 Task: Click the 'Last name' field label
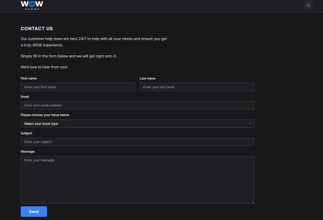(x=148, y=78)
